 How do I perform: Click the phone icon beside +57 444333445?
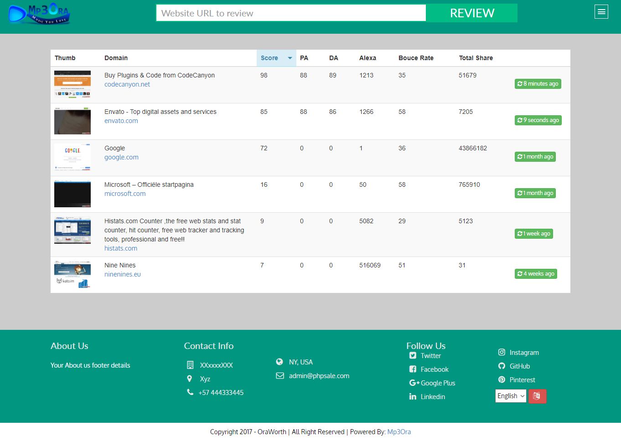tap(190, 392)
